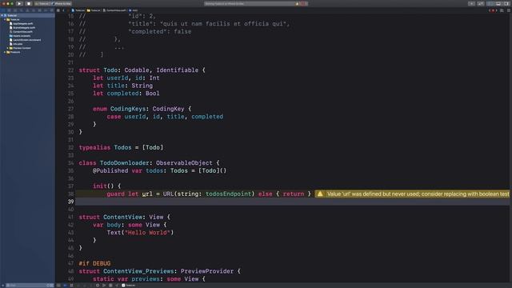Click 'typealias Todos = [Todo]' code line

[121, 147]
